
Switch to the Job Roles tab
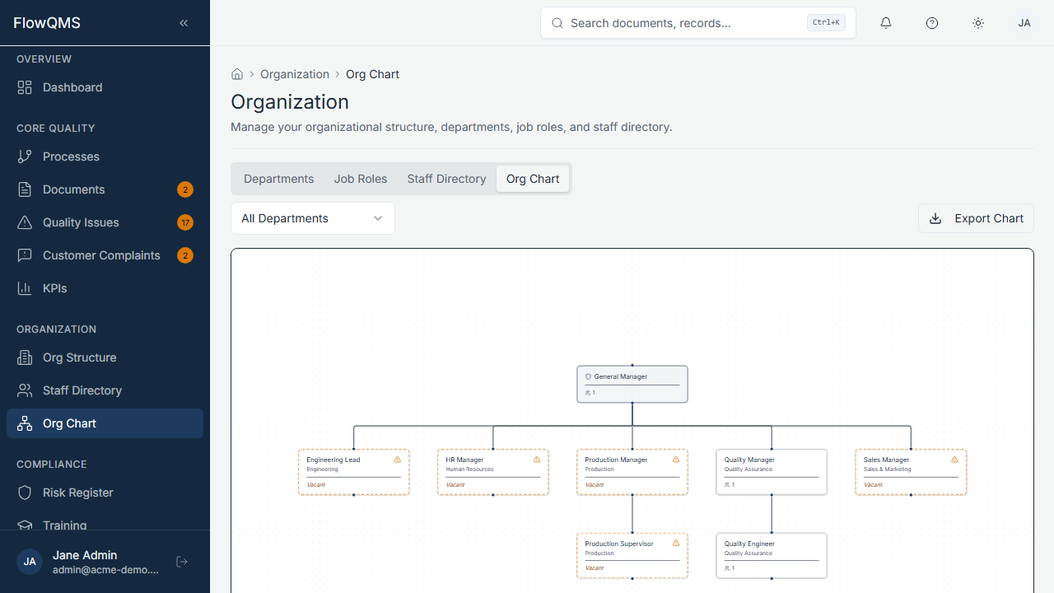[x=361, y=178]
